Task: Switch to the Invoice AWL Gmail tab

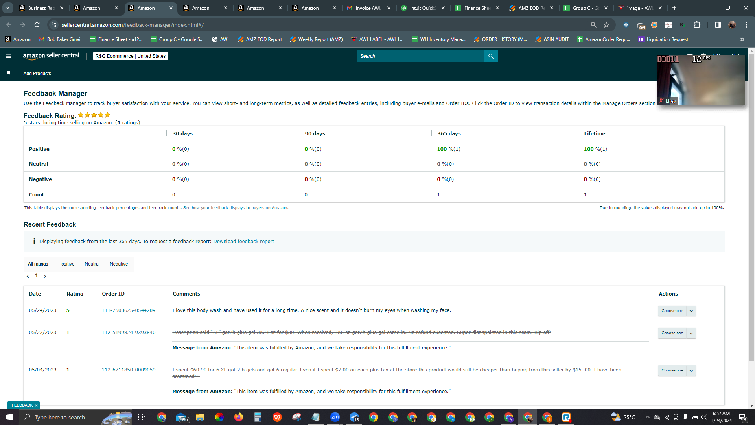Action: coord(368,8)
